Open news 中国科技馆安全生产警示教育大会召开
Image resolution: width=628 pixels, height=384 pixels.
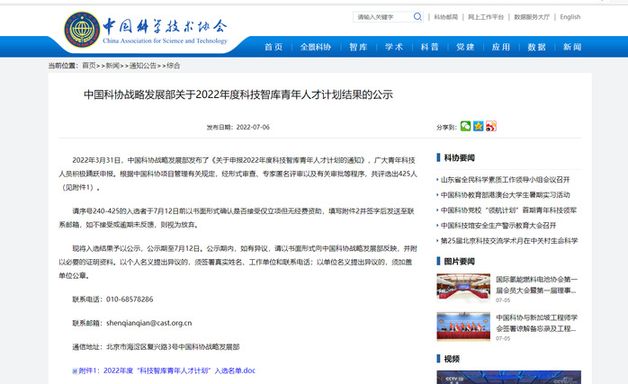point(498,226)
